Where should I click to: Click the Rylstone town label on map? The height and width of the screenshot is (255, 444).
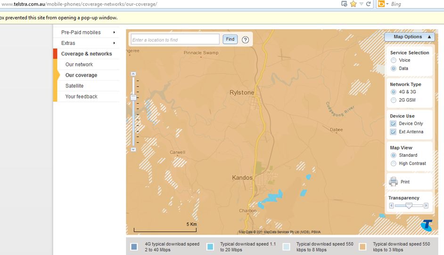242,92
